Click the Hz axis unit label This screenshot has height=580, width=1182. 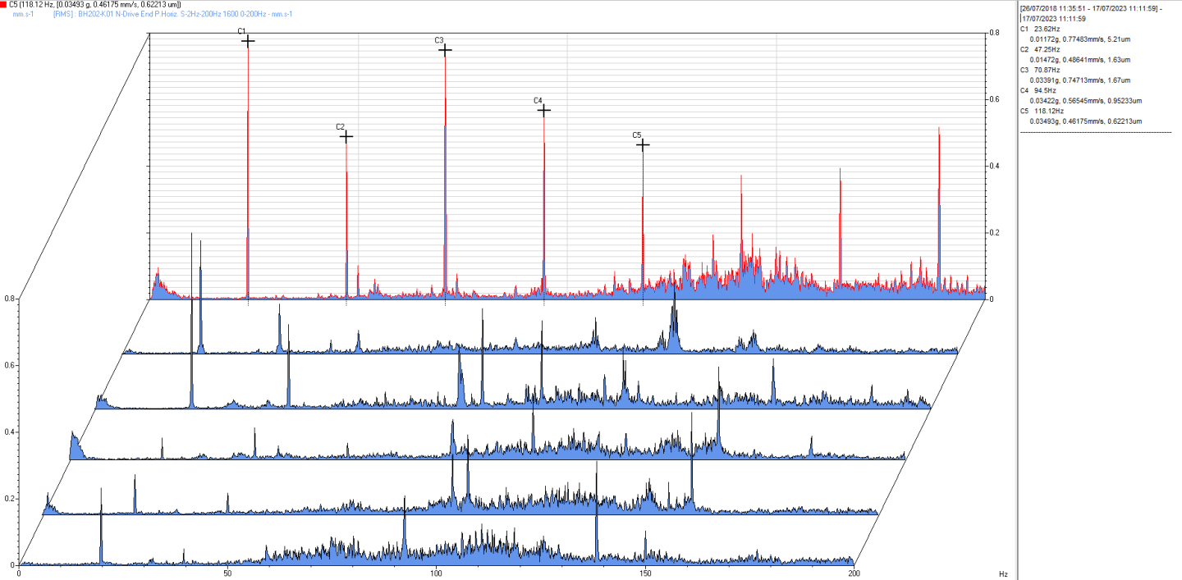pos(1003,574)
